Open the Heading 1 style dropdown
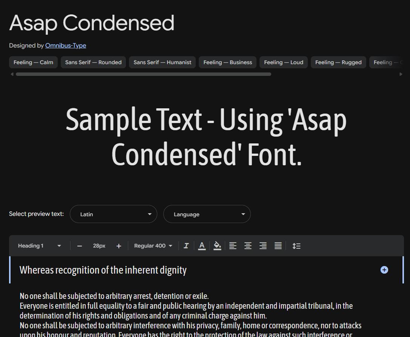This screenshot has width=410, height=337. tap(40, 246)
